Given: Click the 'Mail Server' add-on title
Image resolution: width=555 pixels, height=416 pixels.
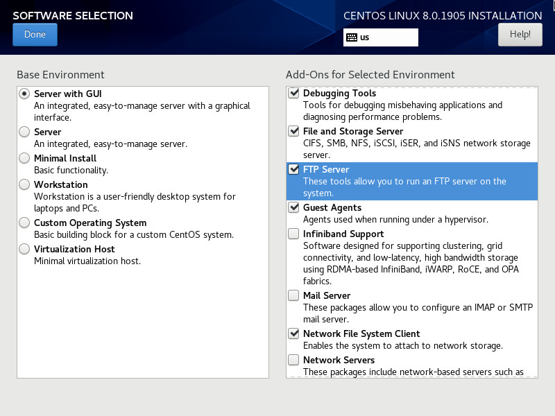Looking at the screenshot, I should pyautogui.click(x=327, y=295).
